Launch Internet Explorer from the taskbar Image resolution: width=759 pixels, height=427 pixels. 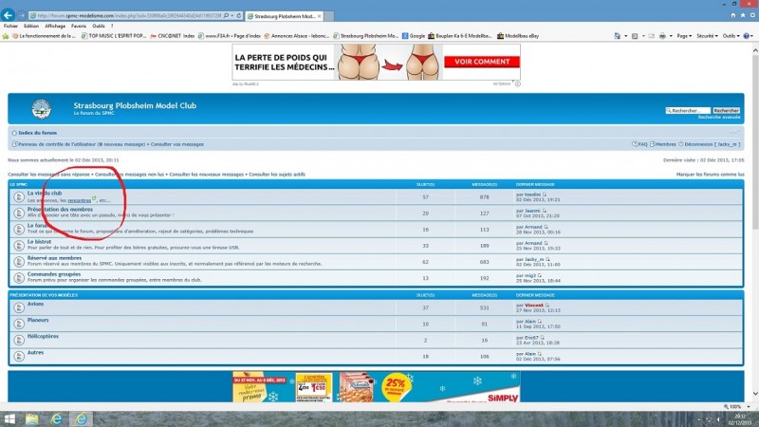click(56, 418)
